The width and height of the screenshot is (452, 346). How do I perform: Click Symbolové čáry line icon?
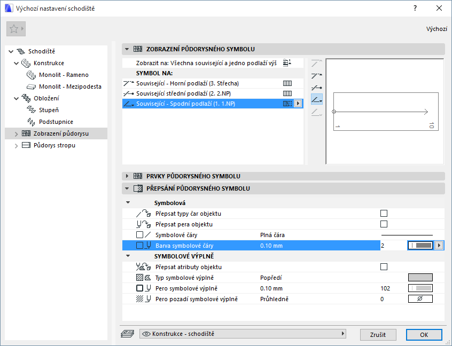pos(143,235)
